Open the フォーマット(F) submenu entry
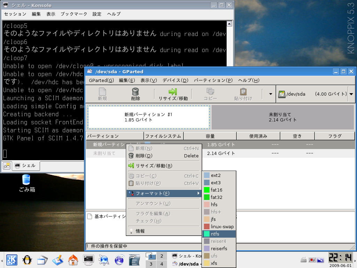The image size is (357, 268). (164, 193)
